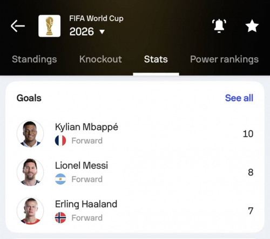Select the Stats tab
The image size is (270, 239).
156,59
